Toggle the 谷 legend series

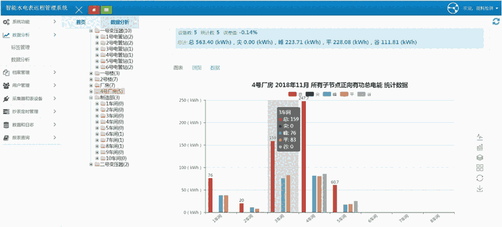coord(364,94)
